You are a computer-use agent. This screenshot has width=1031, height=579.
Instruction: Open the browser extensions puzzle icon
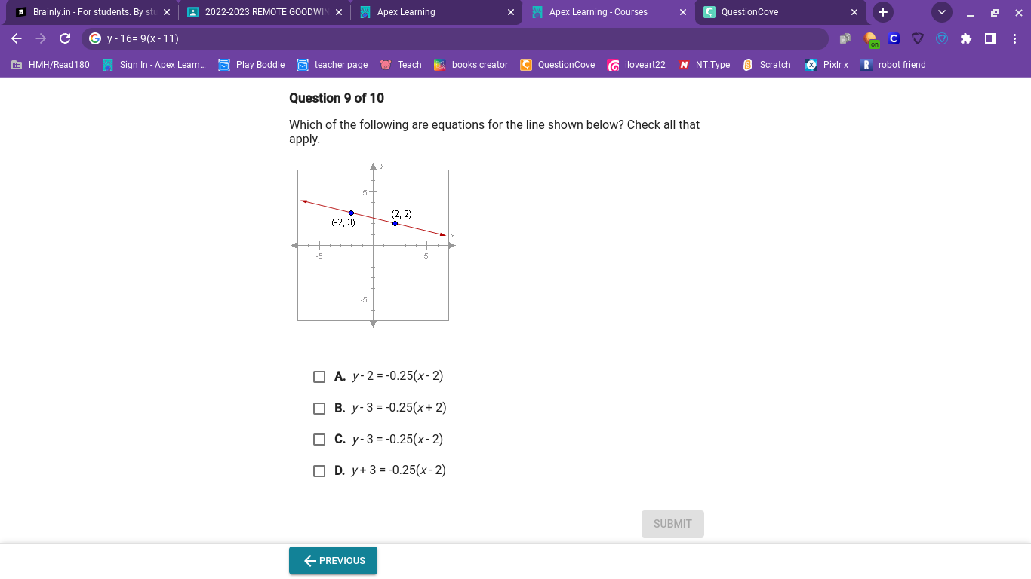[x=965, y=38]
